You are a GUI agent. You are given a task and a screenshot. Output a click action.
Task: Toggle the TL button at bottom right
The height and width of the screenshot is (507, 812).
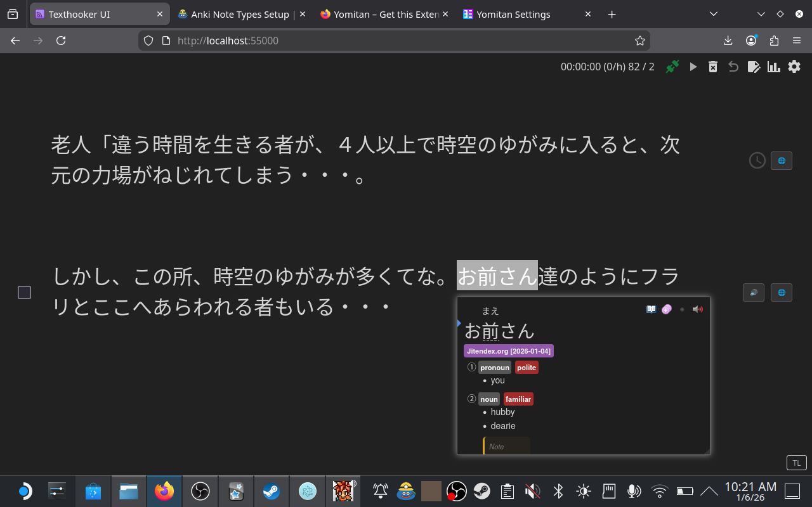tap(796, 463)
